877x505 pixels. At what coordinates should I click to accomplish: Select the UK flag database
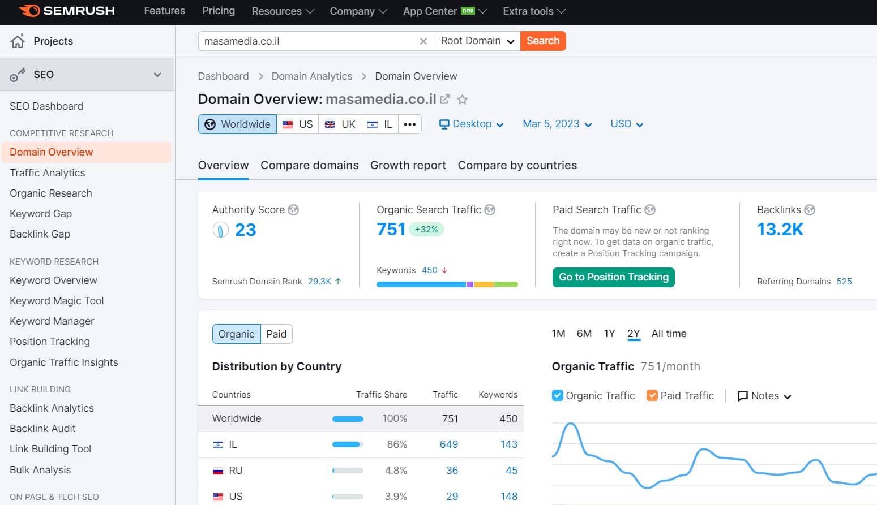click(340, 124)
